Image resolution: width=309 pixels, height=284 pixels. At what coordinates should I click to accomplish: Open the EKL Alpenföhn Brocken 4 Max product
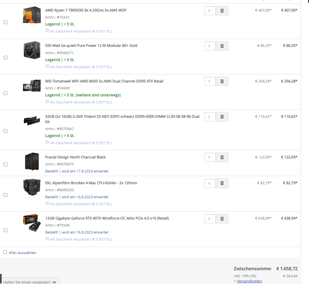tap(91, 183)
